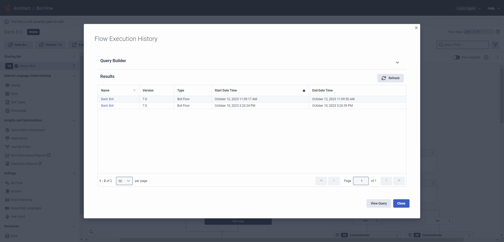Image resolution: width=504 pixels, height=242 pixels.
Task: Open the Knowledge section
Action: tap(18, 110)
